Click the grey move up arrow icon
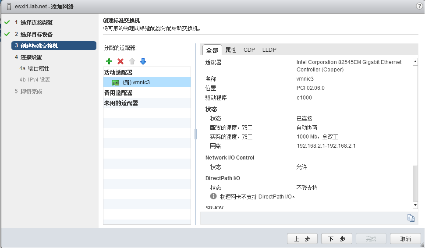Viewport: 425px width, 248px height. (x=132, y=61)
